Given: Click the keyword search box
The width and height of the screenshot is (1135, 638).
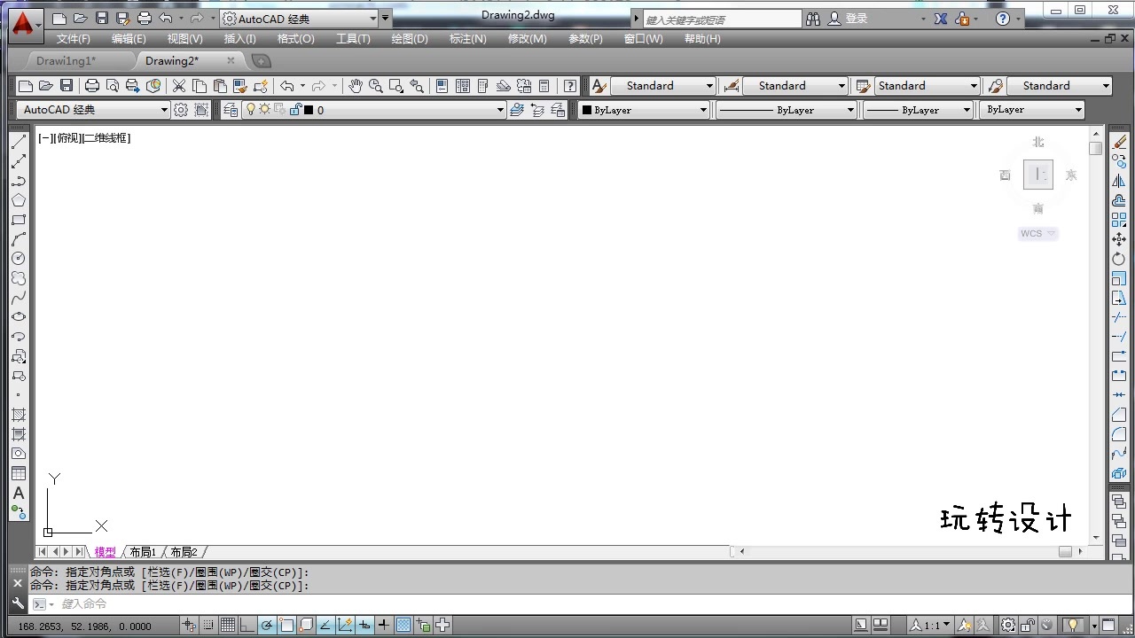Looking at the screenshot, I should [721, 19].
